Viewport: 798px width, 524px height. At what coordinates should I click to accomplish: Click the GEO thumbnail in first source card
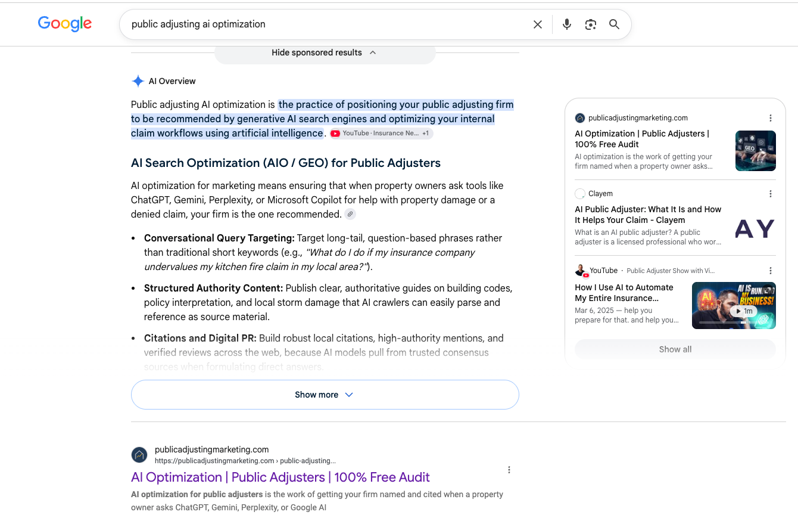[x=756, y=151]
